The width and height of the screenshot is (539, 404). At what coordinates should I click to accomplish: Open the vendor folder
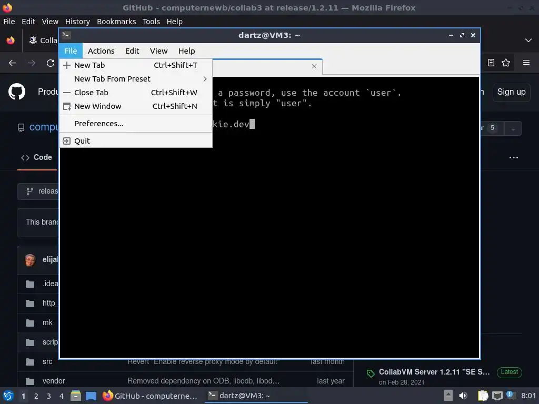(54, 381)
